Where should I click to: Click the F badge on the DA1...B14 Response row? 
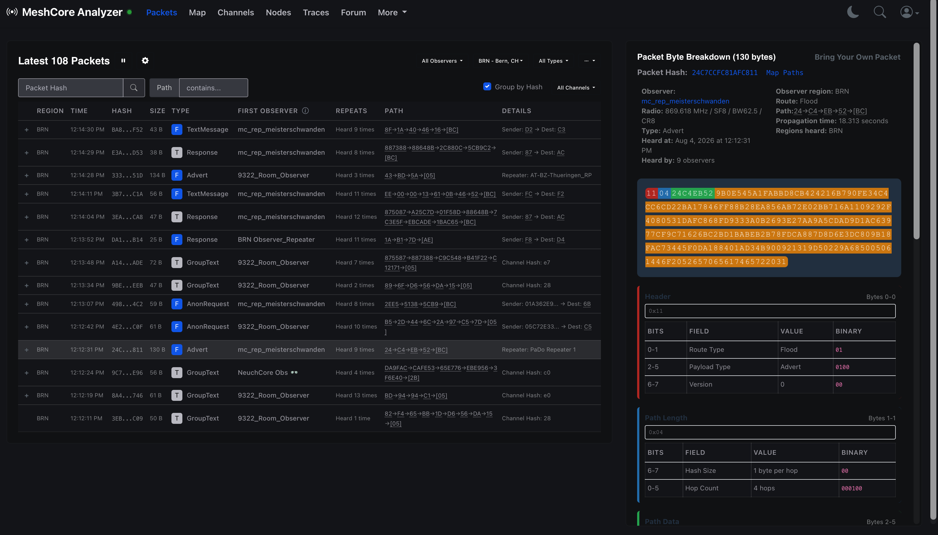(x=177, y=240)
